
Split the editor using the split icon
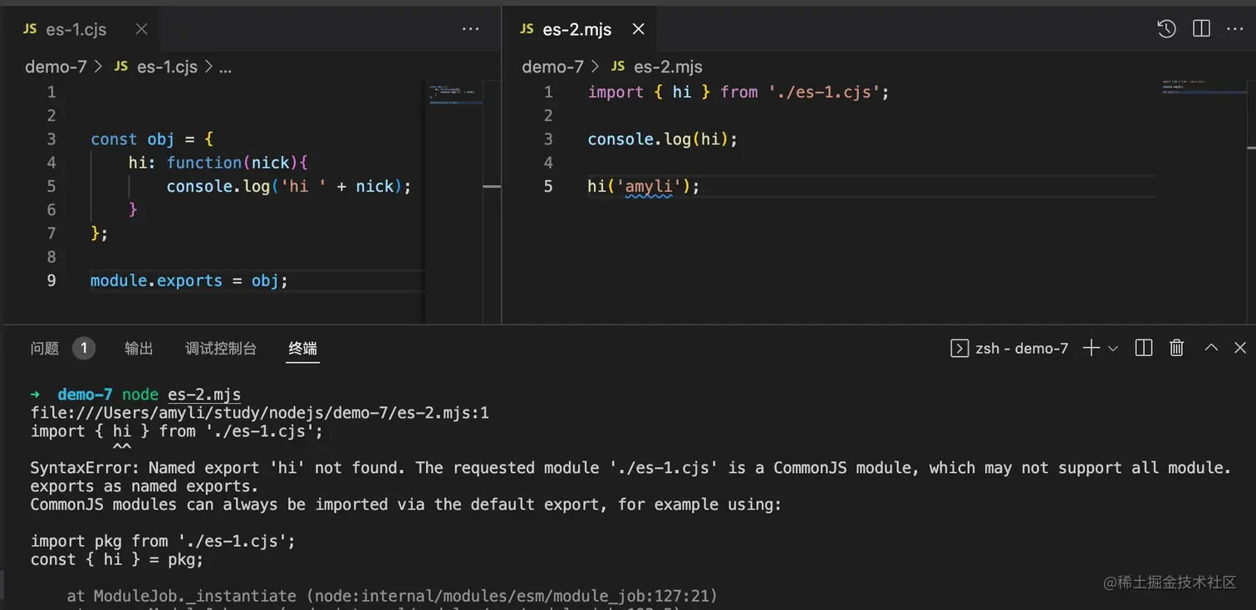point(1200,28)
